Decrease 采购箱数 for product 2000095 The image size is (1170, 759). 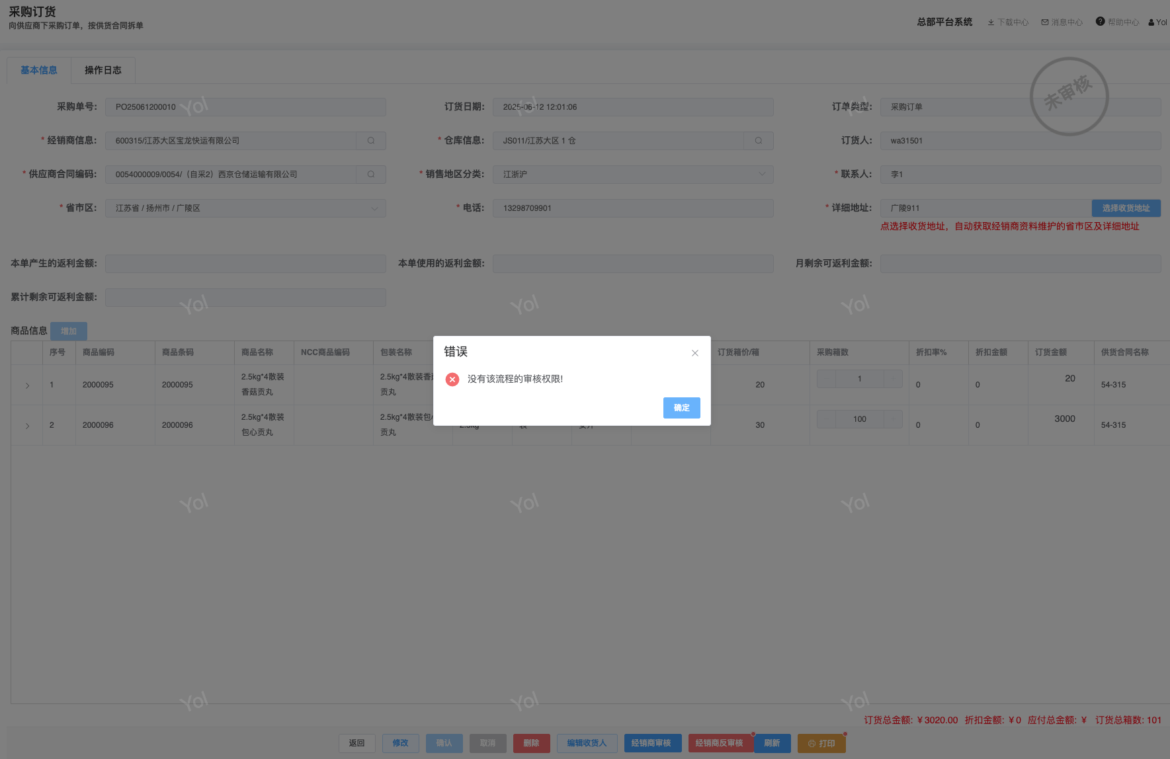(x=826, y=379)
